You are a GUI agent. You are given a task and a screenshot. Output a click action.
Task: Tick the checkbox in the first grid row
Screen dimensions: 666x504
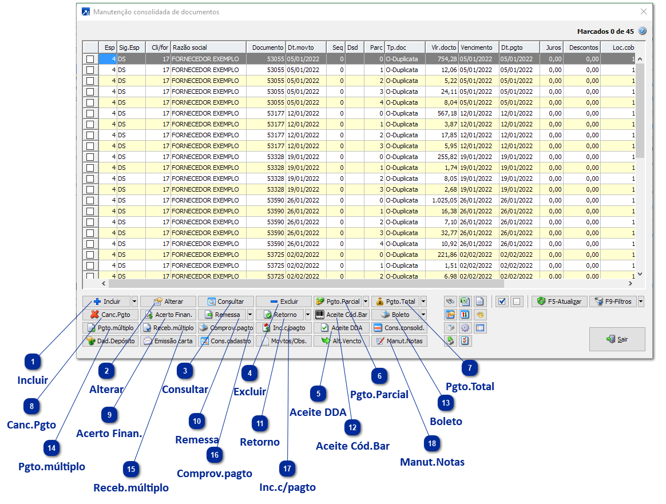[x=90, y=59]
